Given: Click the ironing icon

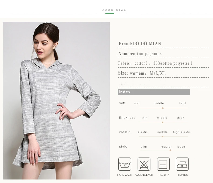Looking at the screenshot, I should pos(182,164).
